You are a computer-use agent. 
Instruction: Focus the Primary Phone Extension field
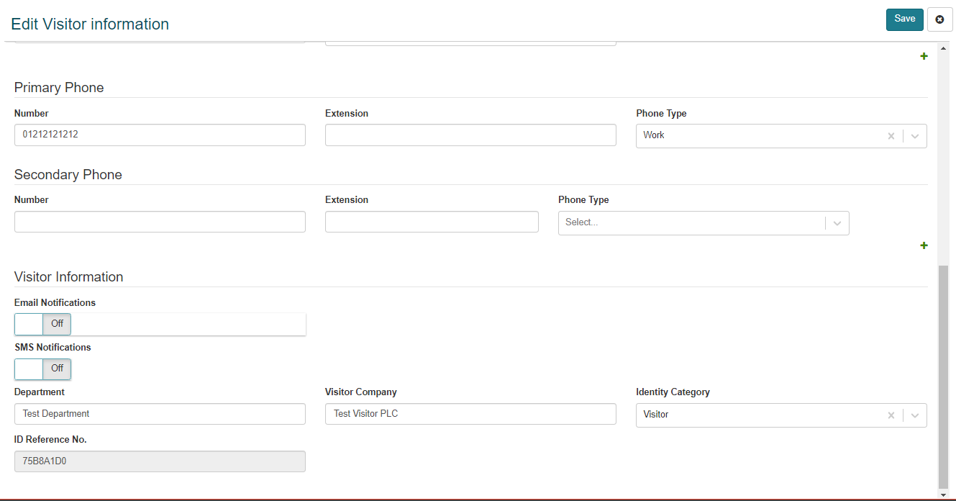point(470,135)
